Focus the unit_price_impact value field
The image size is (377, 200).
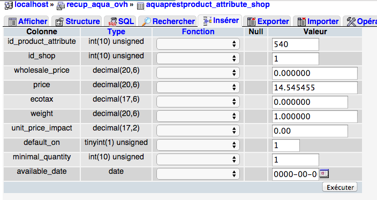point(310,131)
